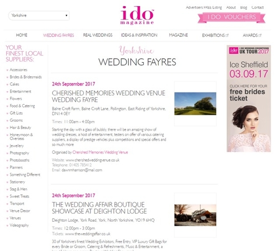Open Hair & Beauty supplier category
Viewport: 279px width, 251px height.
point(20,127)
